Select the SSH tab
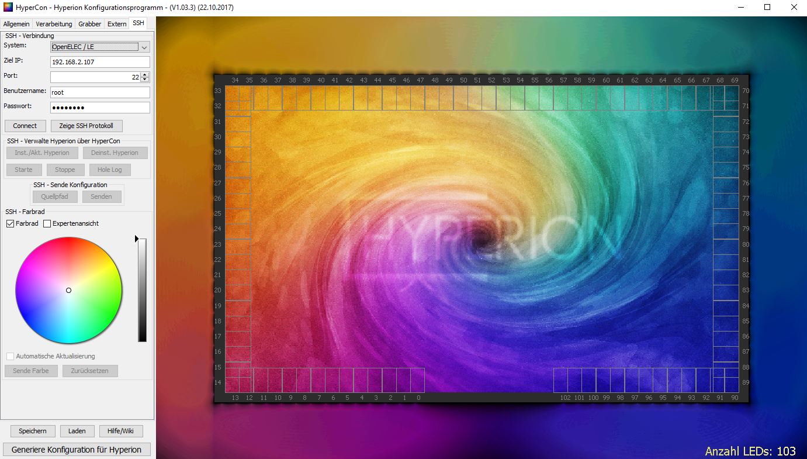Image resolution: width=807 pixels, height=459 pixels. (138, 23)
